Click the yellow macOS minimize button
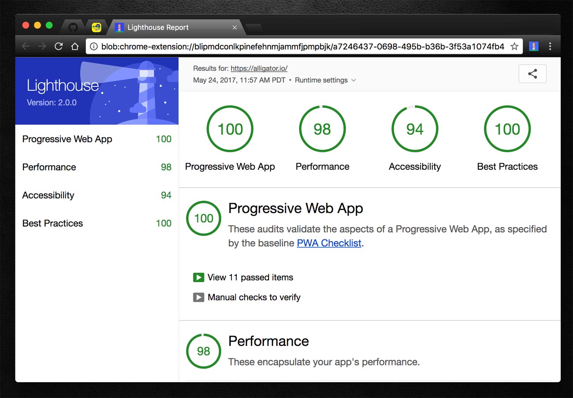Viewport: 573px width, 398px height. click(x=37, y=26)
